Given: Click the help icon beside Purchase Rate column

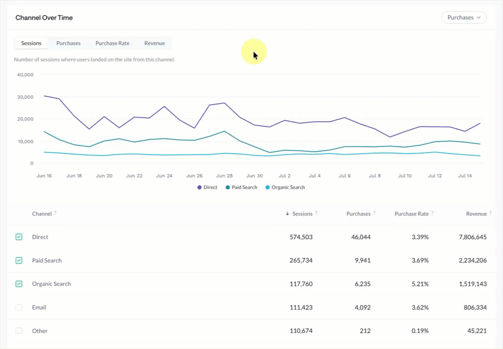Looking at the screenshot, I should (x=432, y=213).
